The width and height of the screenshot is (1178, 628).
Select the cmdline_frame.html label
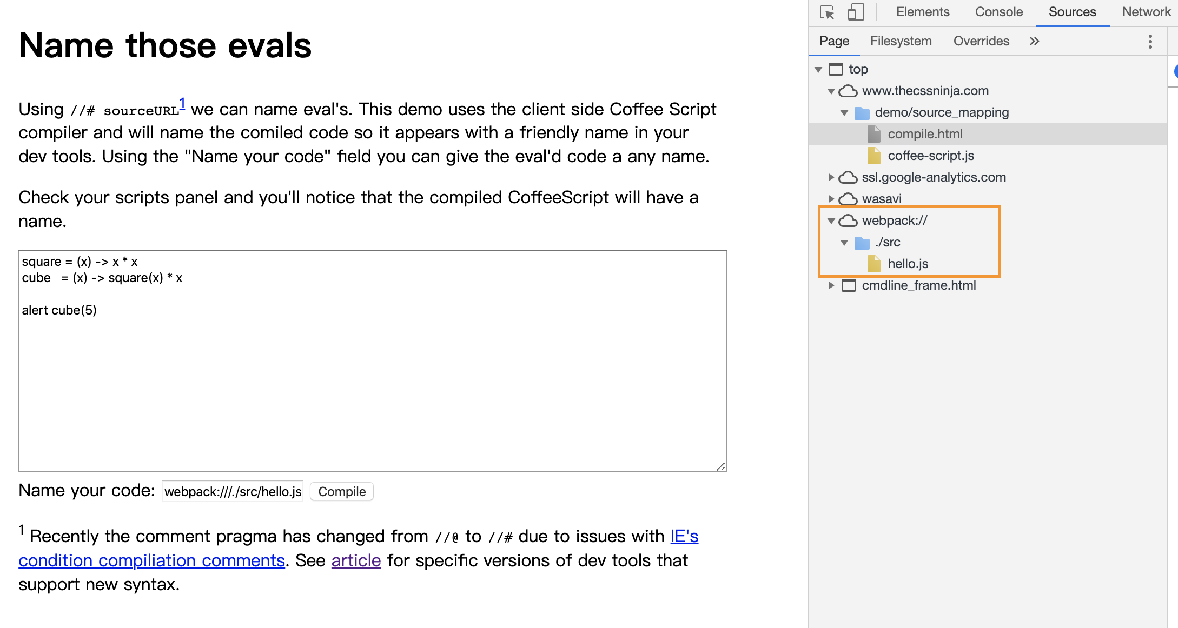click(x=918, y=285)
